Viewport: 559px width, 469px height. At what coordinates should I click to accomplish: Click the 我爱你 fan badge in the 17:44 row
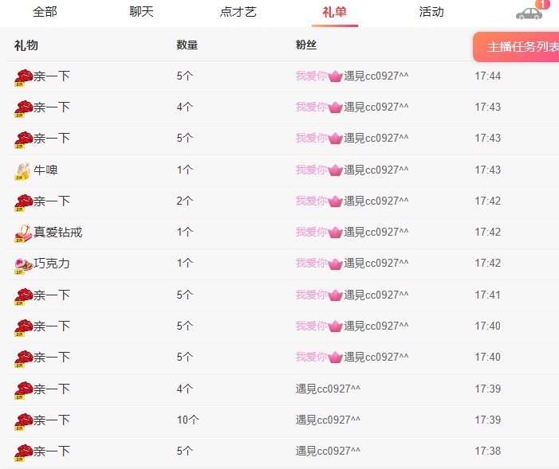(x=312, y=76)
